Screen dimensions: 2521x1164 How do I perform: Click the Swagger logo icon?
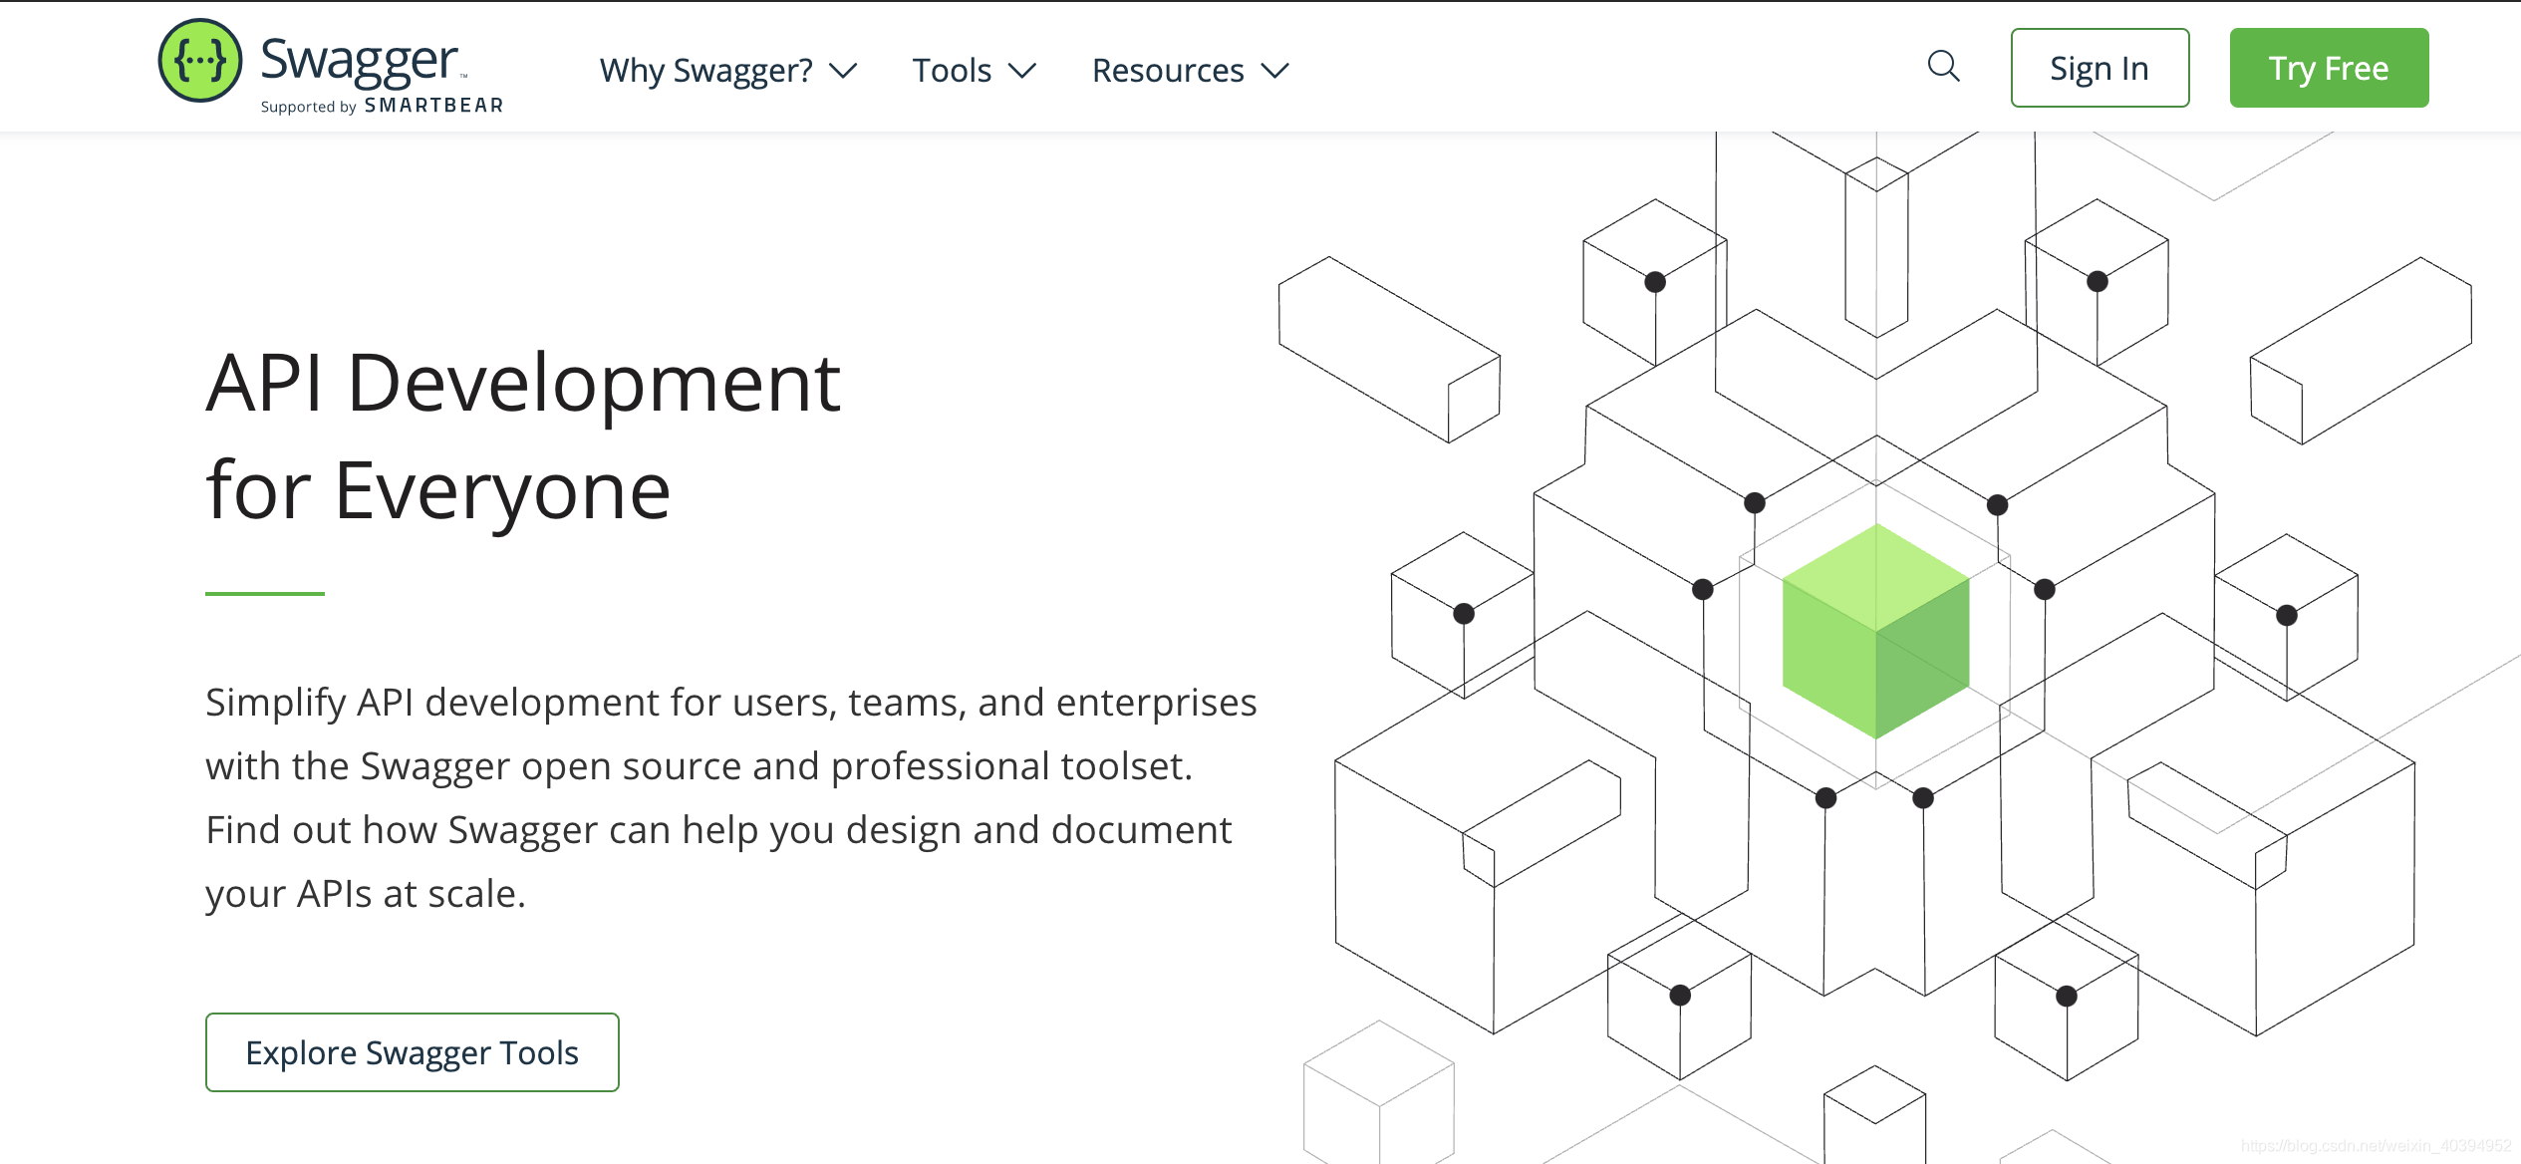200,61
